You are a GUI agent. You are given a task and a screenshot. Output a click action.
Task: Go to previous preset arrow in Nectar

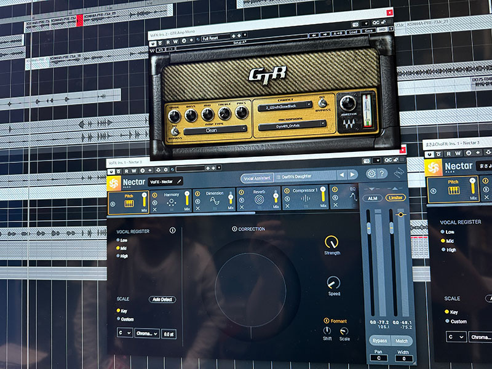coord(342,175)
